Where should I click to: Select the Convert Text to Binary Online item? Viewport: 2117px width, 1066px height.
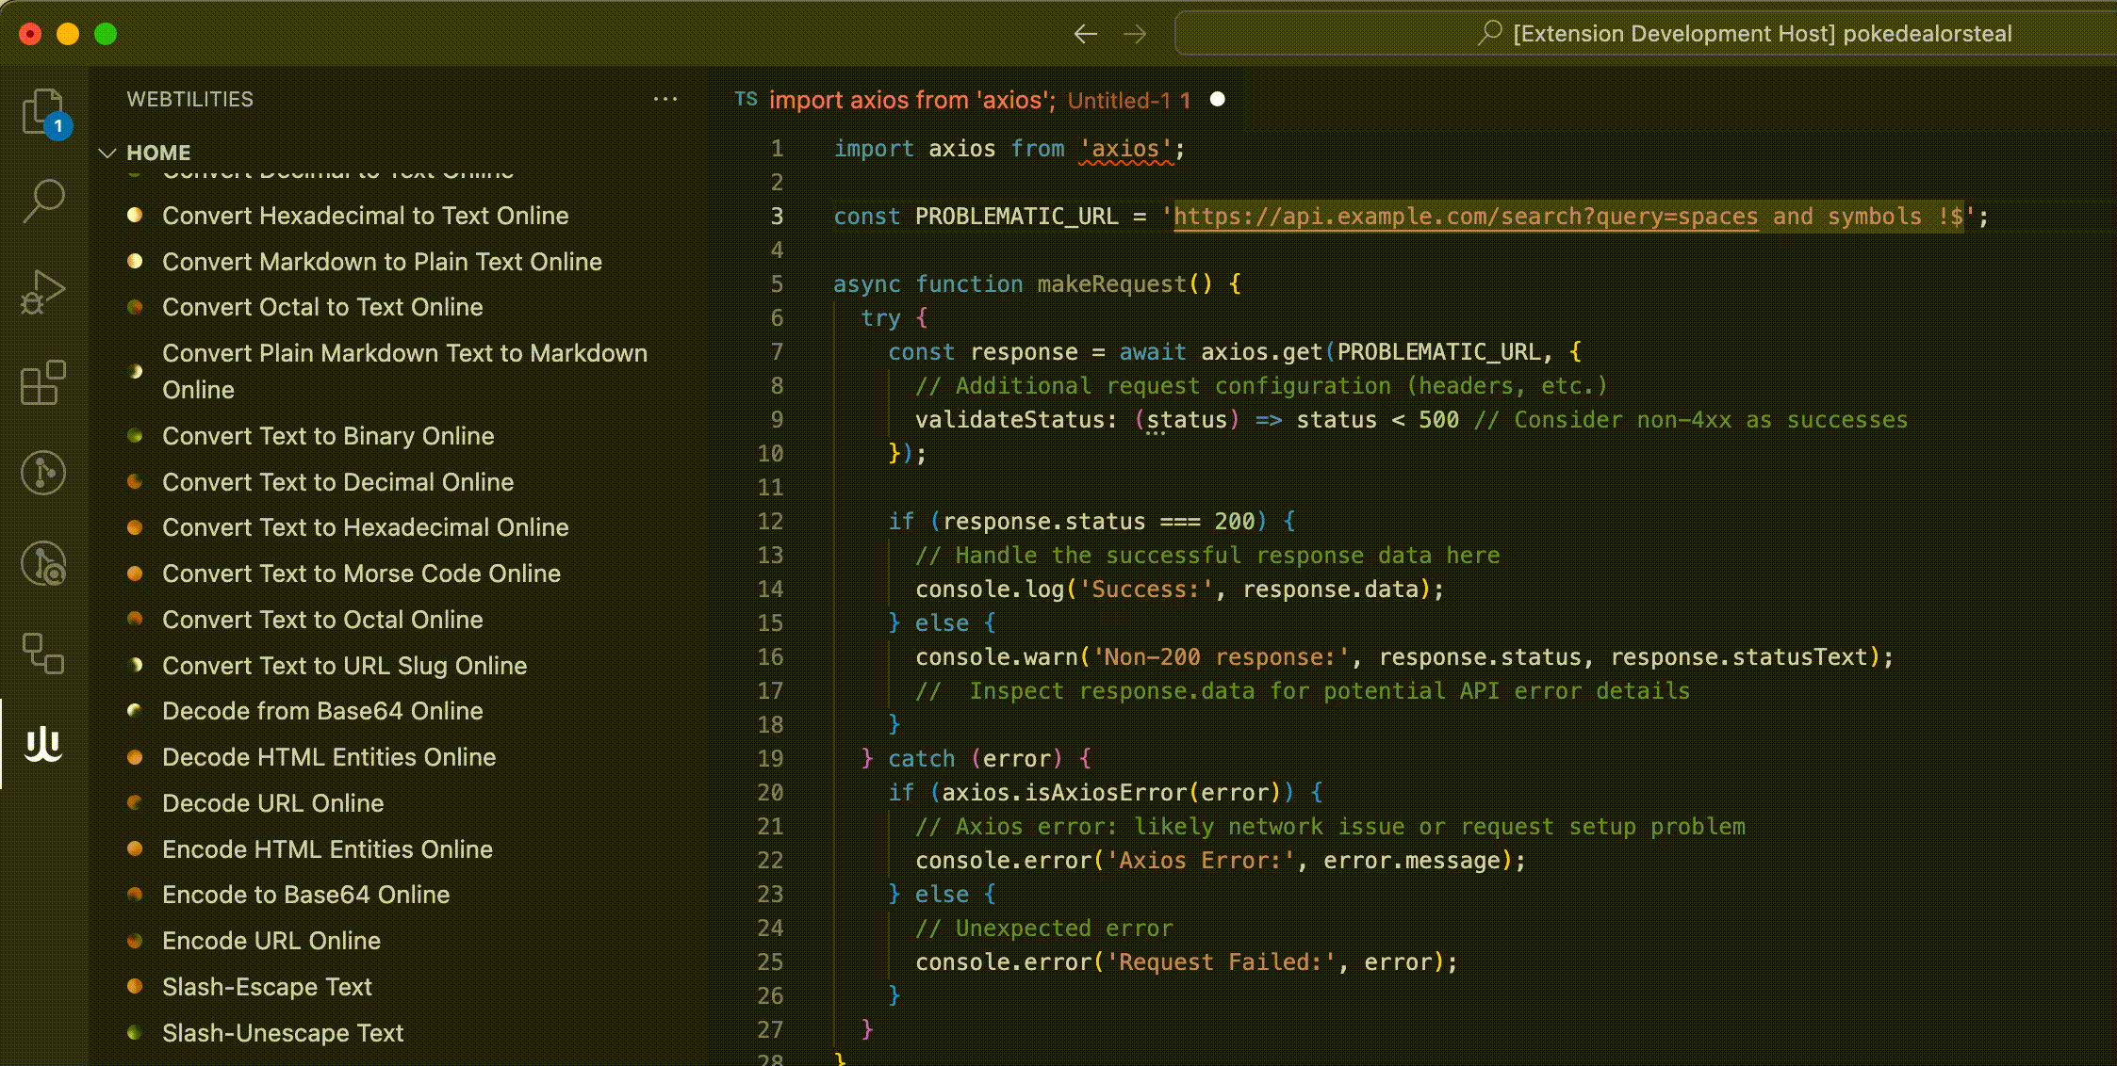pos(328,435)
